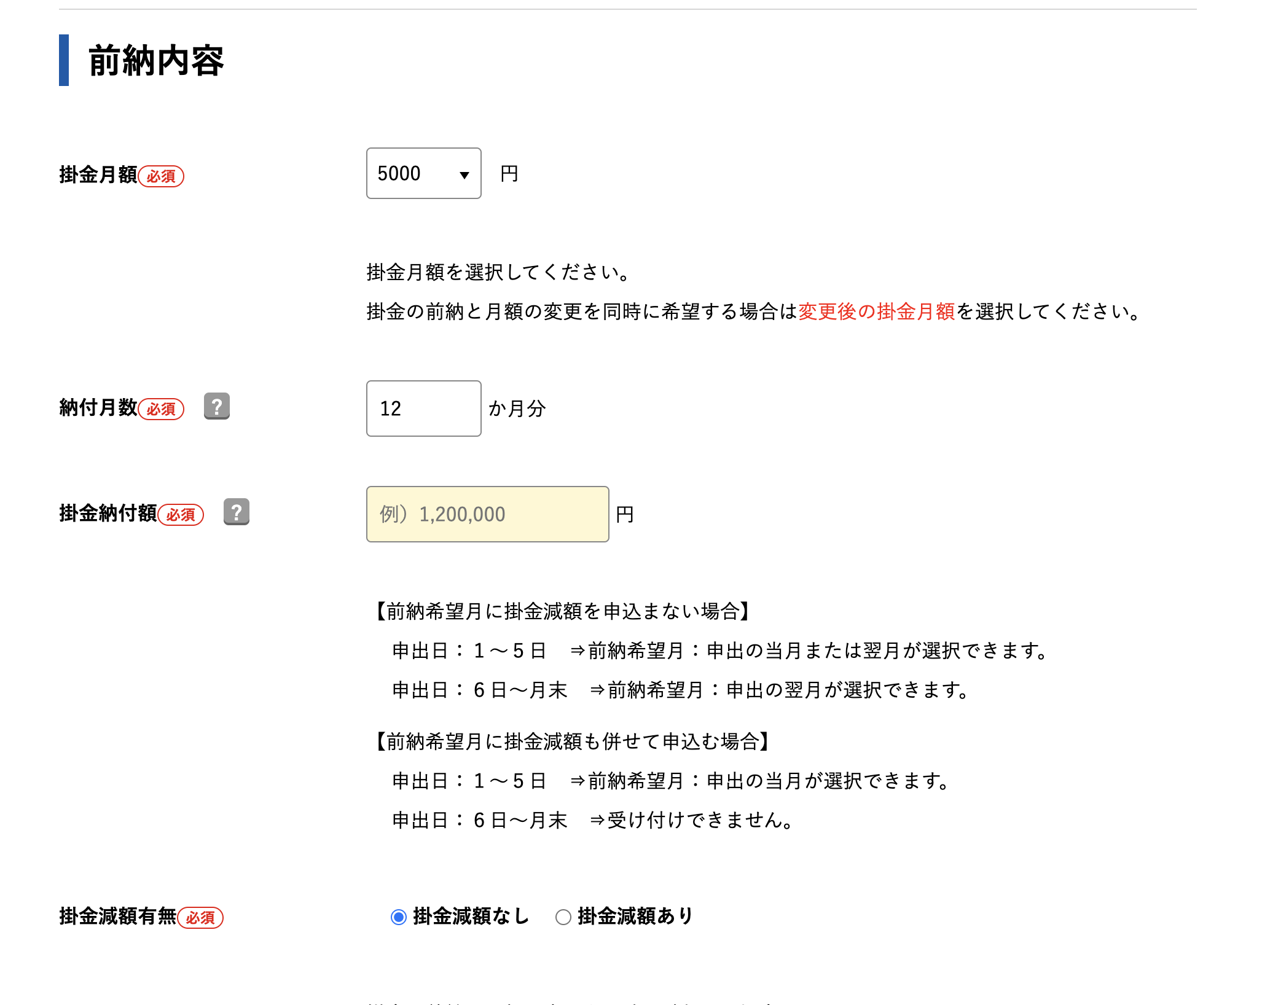Click the 必須 badge beside 掛金減額有無

click(200, 918)
